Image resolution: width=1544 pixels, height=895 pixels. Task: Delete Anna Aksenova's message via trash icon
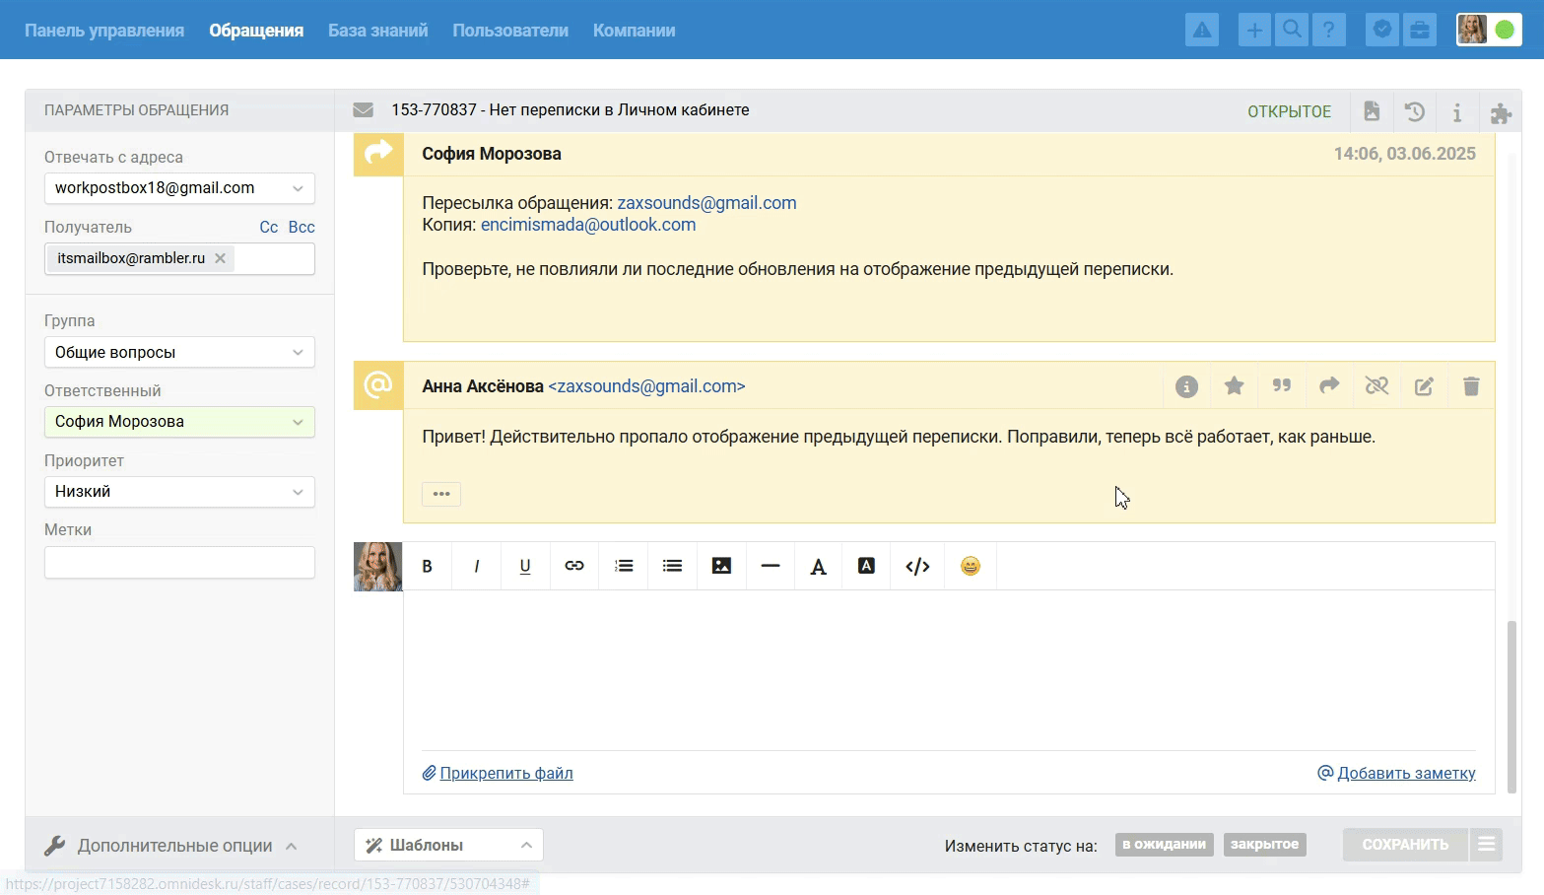pyautogui.click(x=1471, y=386)
